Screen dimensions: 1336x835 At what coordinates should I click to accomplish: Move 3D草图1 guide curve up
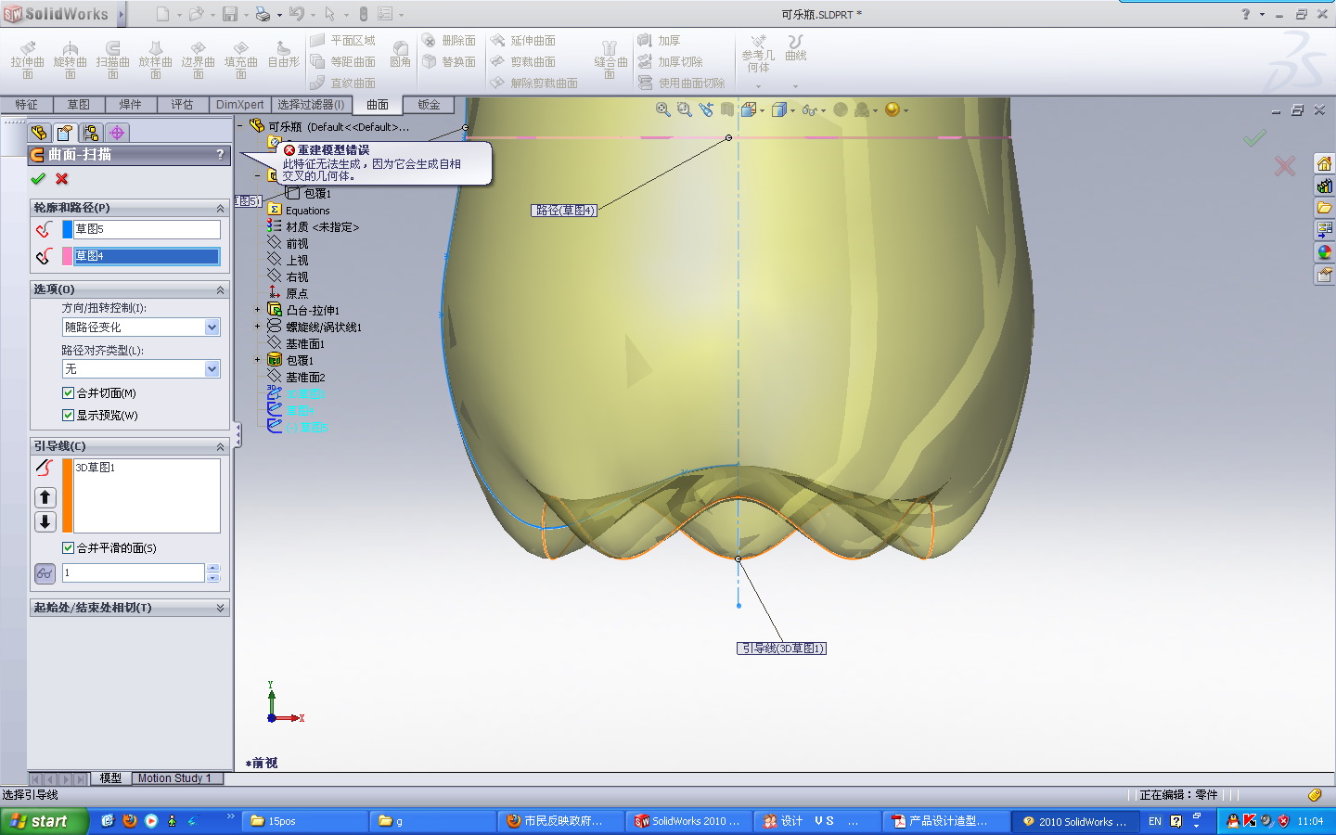coord(45,497)
